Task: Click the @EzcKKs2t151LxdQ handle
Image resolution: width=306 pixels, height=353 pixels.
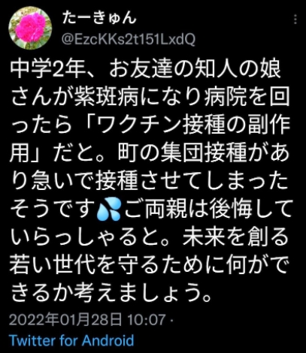Action: tap(128, 40)
